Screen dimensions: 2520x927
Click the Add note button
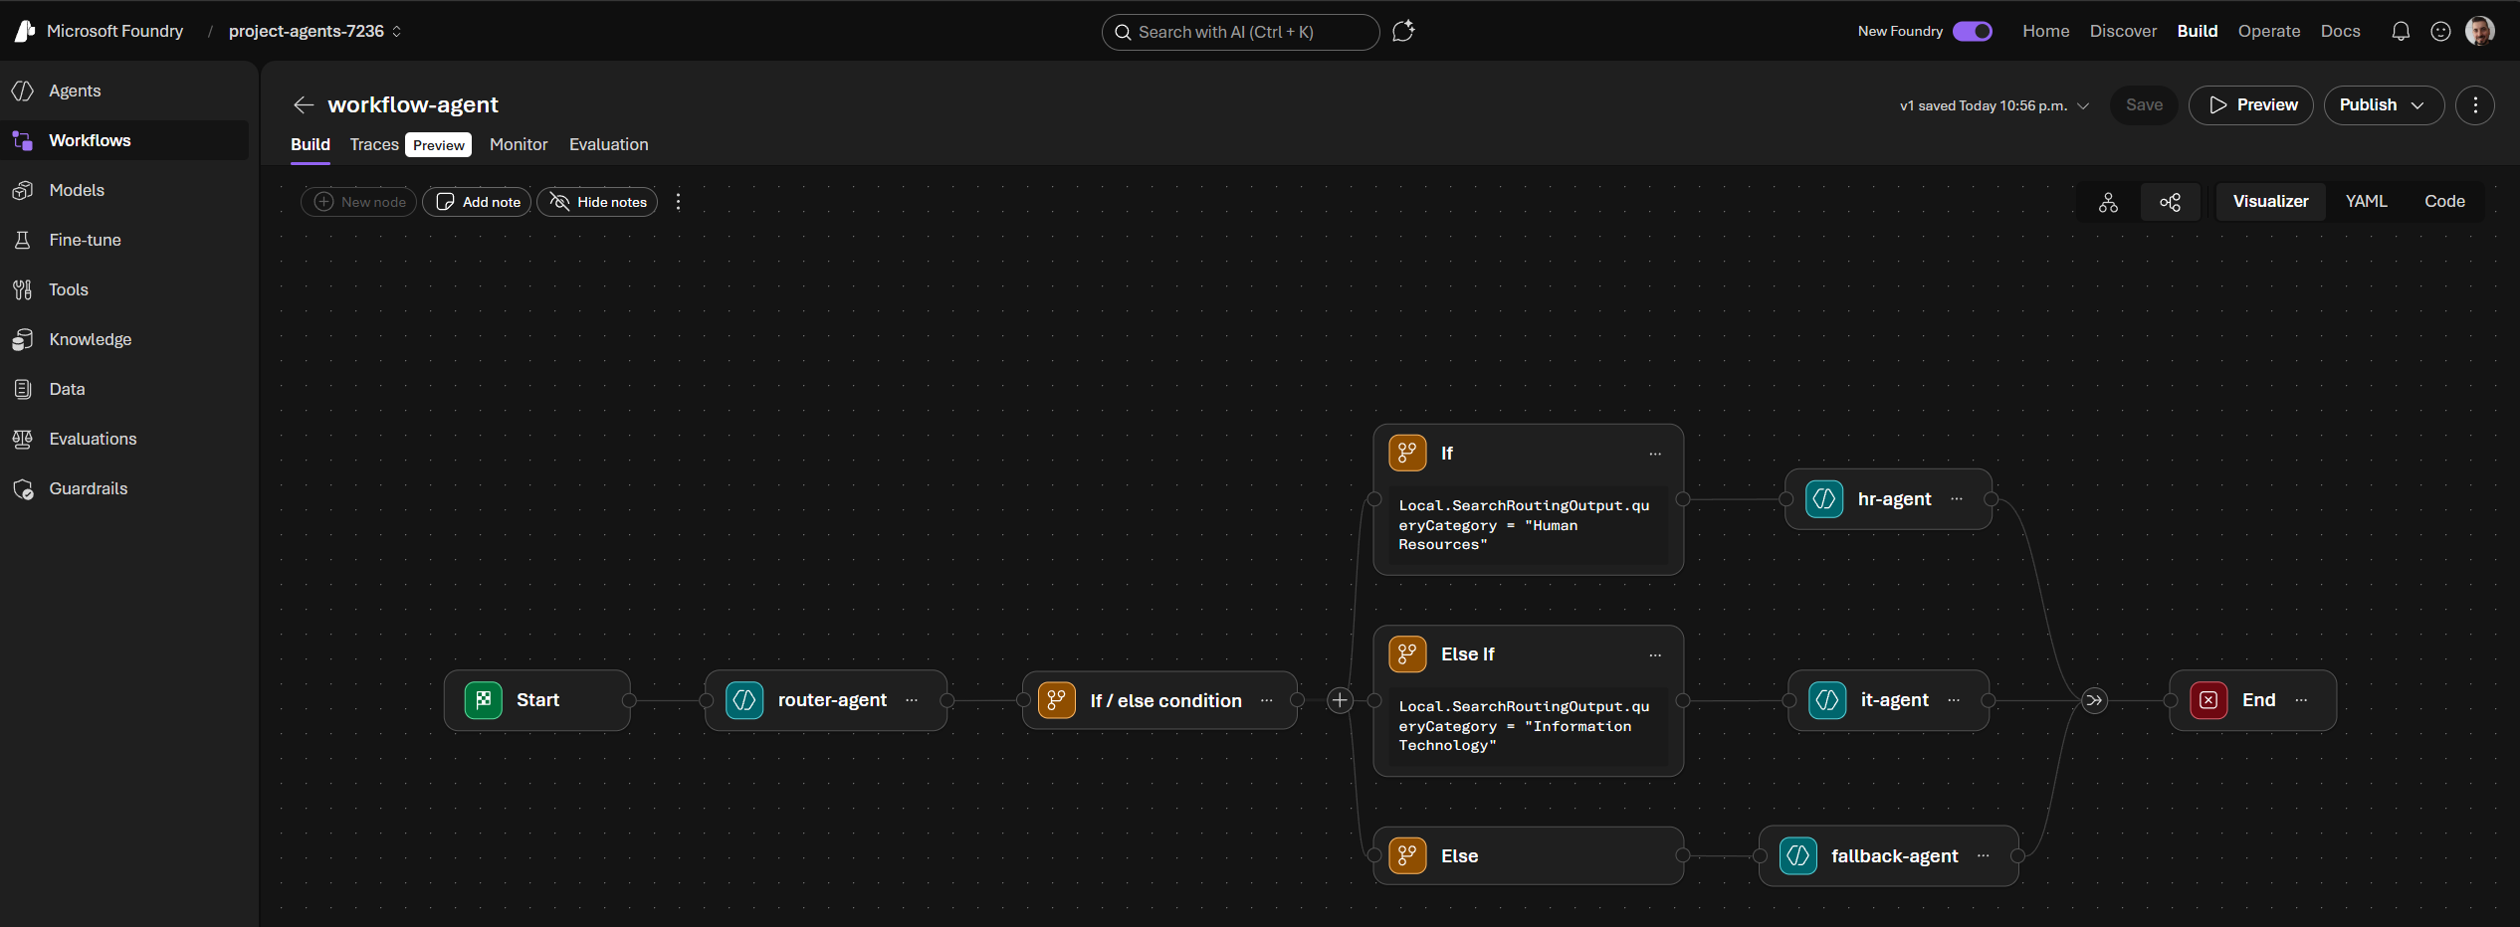[x=478, y=202]
